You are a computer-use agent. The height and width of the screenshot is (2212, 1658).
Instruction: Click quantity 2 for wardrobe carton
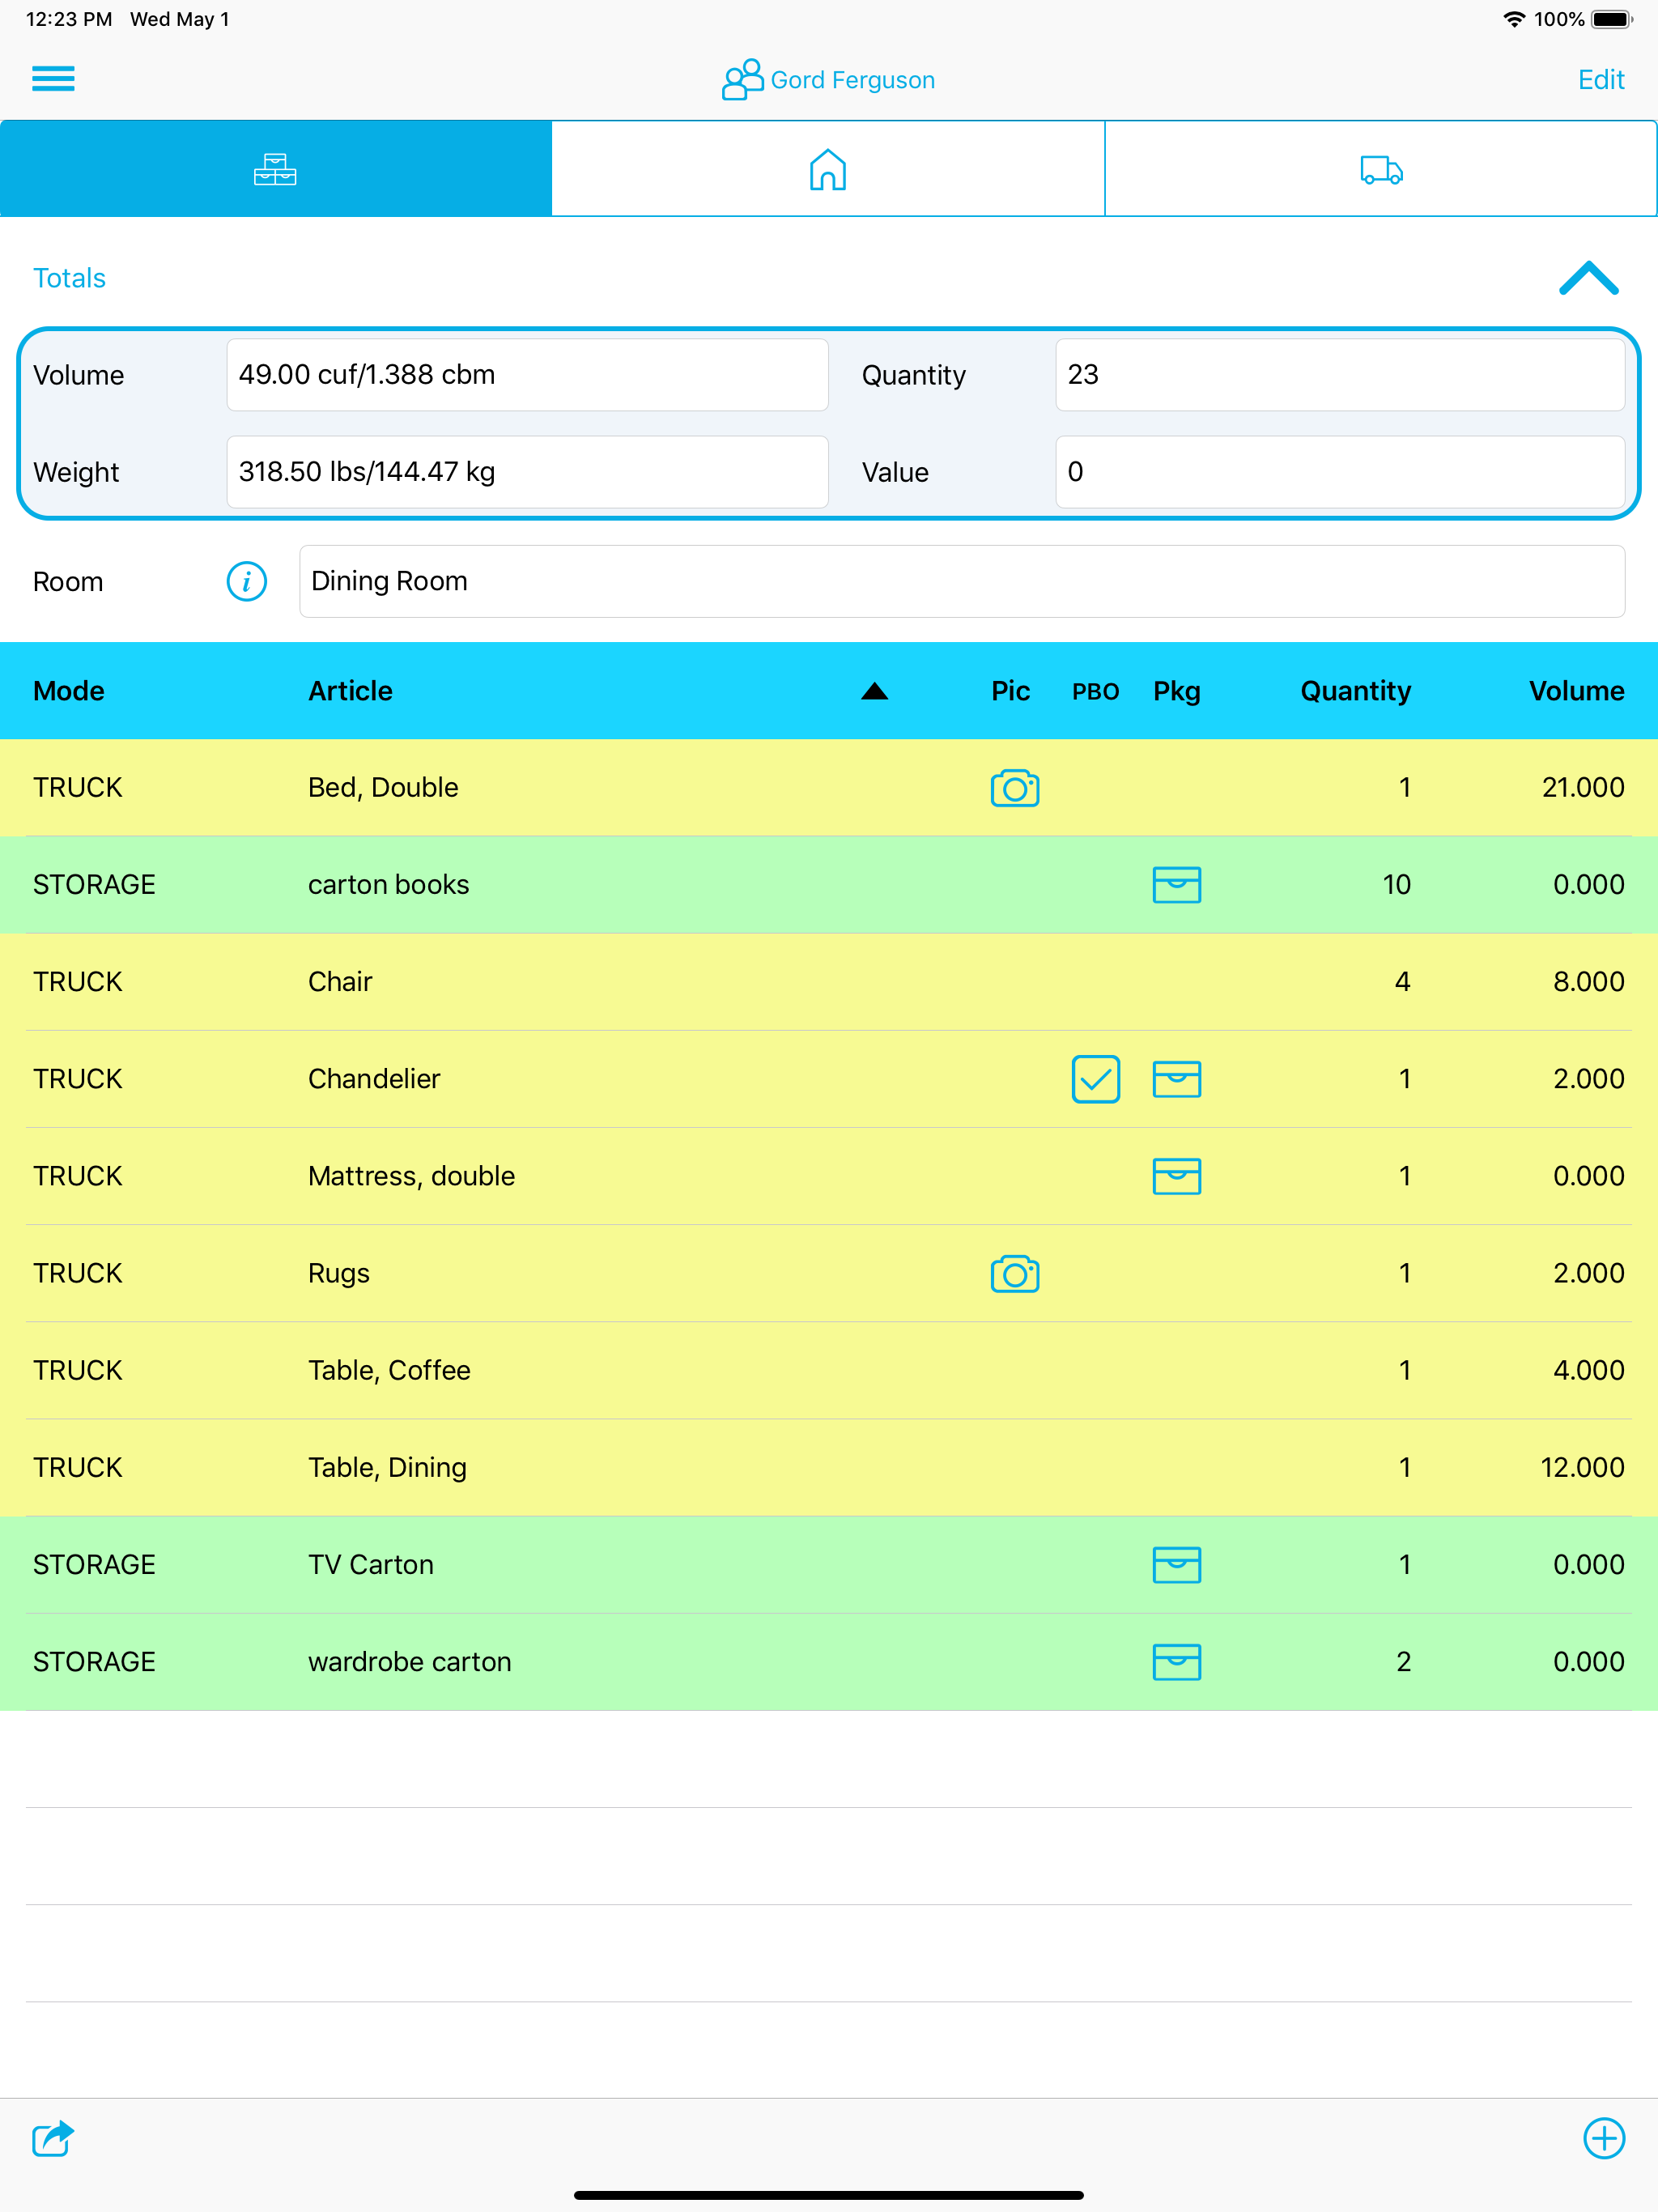(1403, 1662)
